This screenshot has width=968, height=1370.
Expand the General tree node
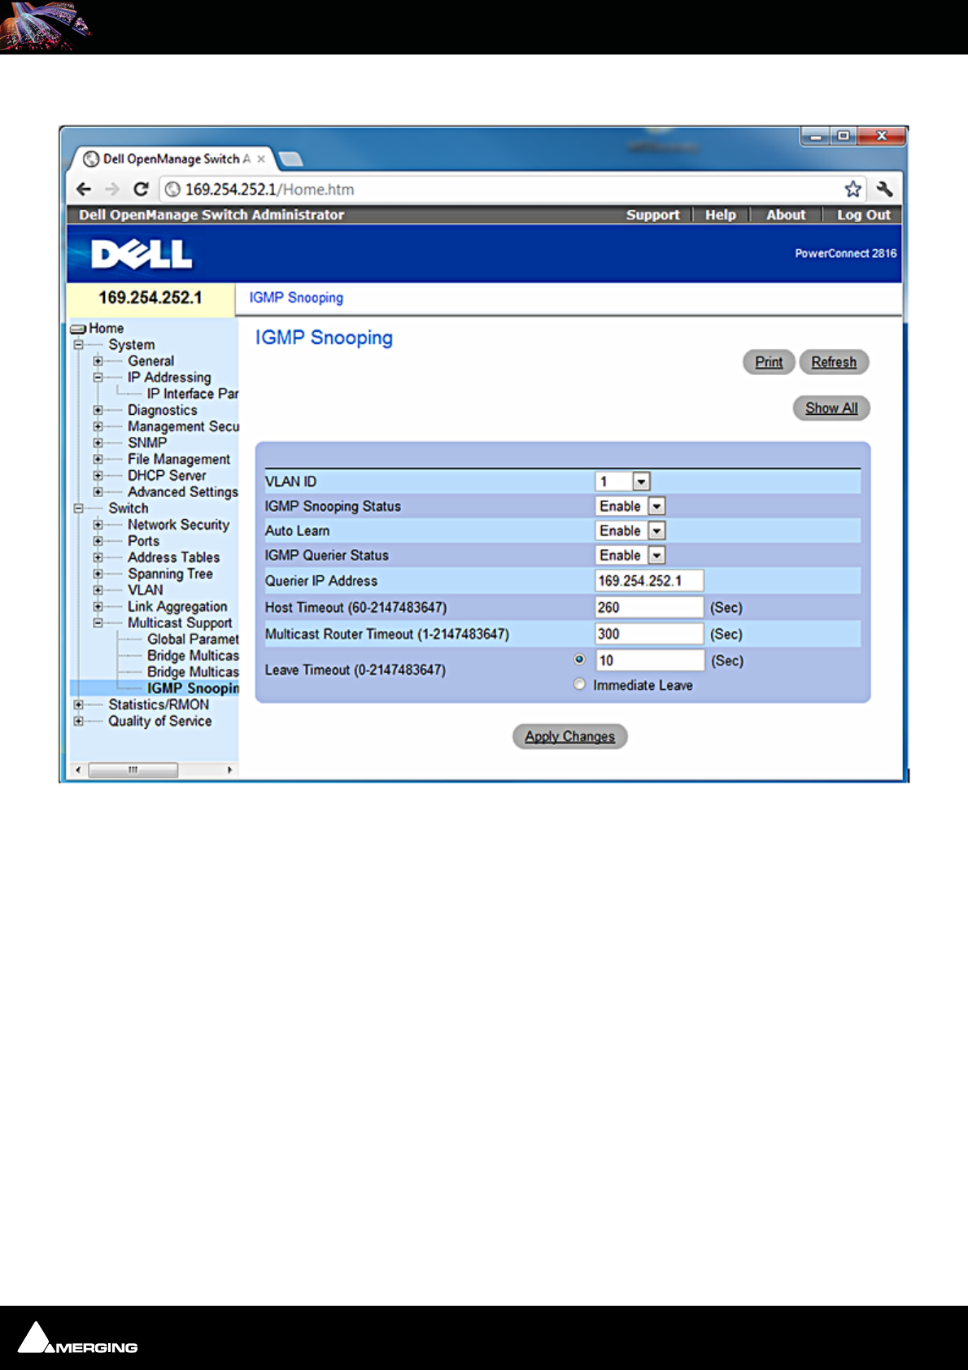coord(98,361)
